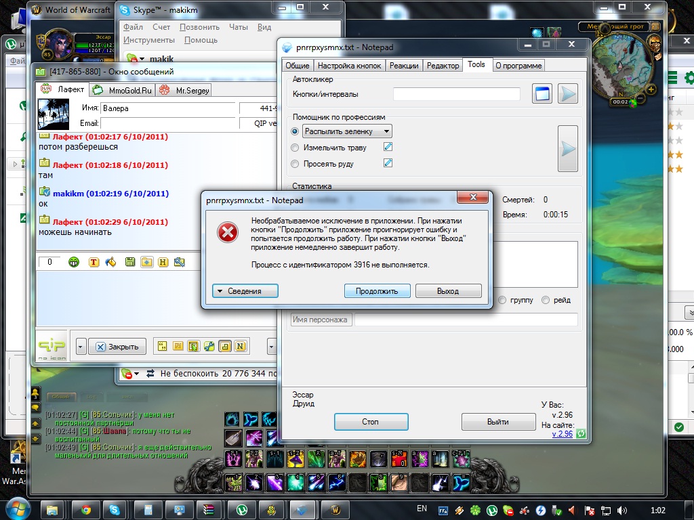694x520 pixels.
Task: Switch to the Настройка кнопок tab
Action: (x=349, y=66)
